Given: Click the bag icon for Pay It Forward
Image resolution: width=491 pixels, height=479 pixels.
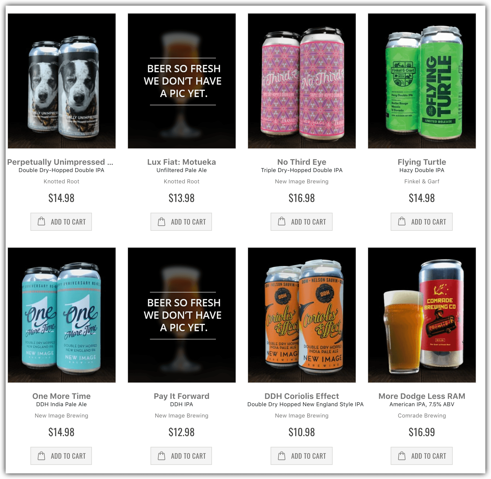Looking at the screenshot, I should click(162, 456).
